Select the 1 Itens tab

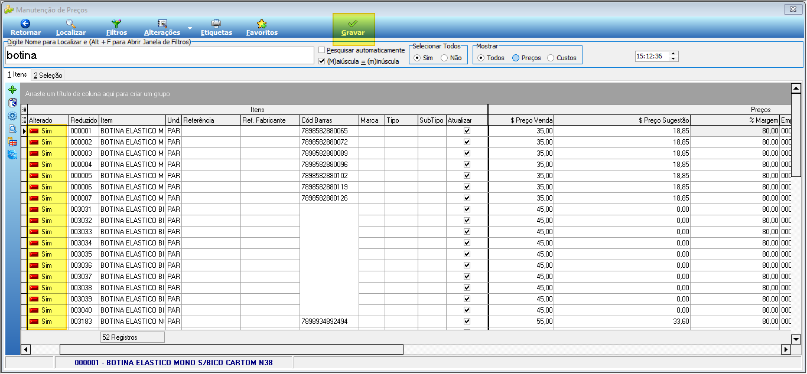(17, 74)
